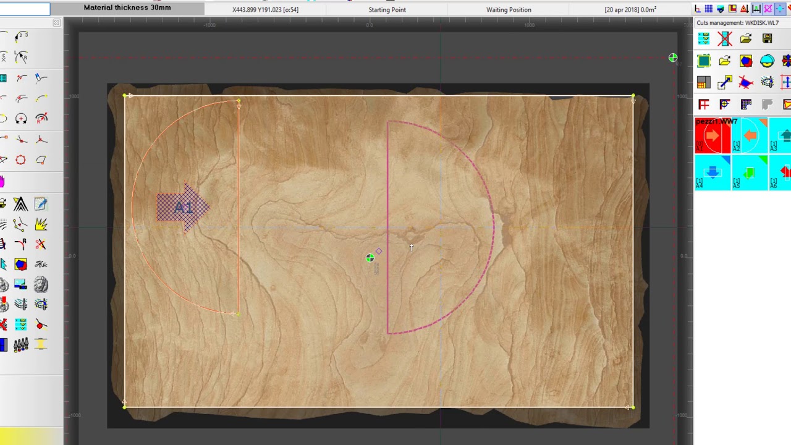This screenshot has width=791, height=445.
Task: Click the gray lion head relief icon
Action: 41,284
